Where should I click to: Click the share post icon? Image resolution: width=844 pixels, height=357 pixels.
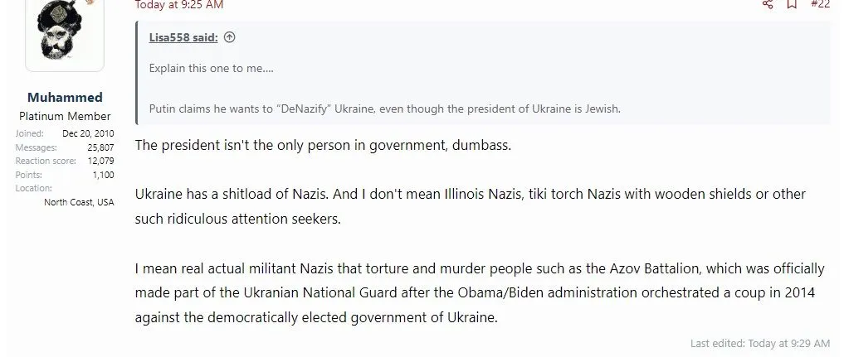pos(768,4)
